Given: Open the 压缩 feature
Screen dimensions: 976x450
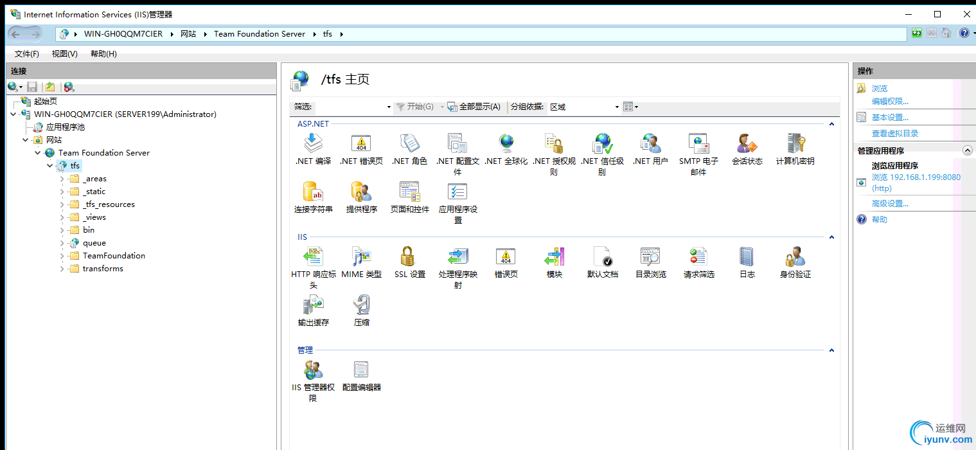Looking at the screenshot, I should pos(361,310).
